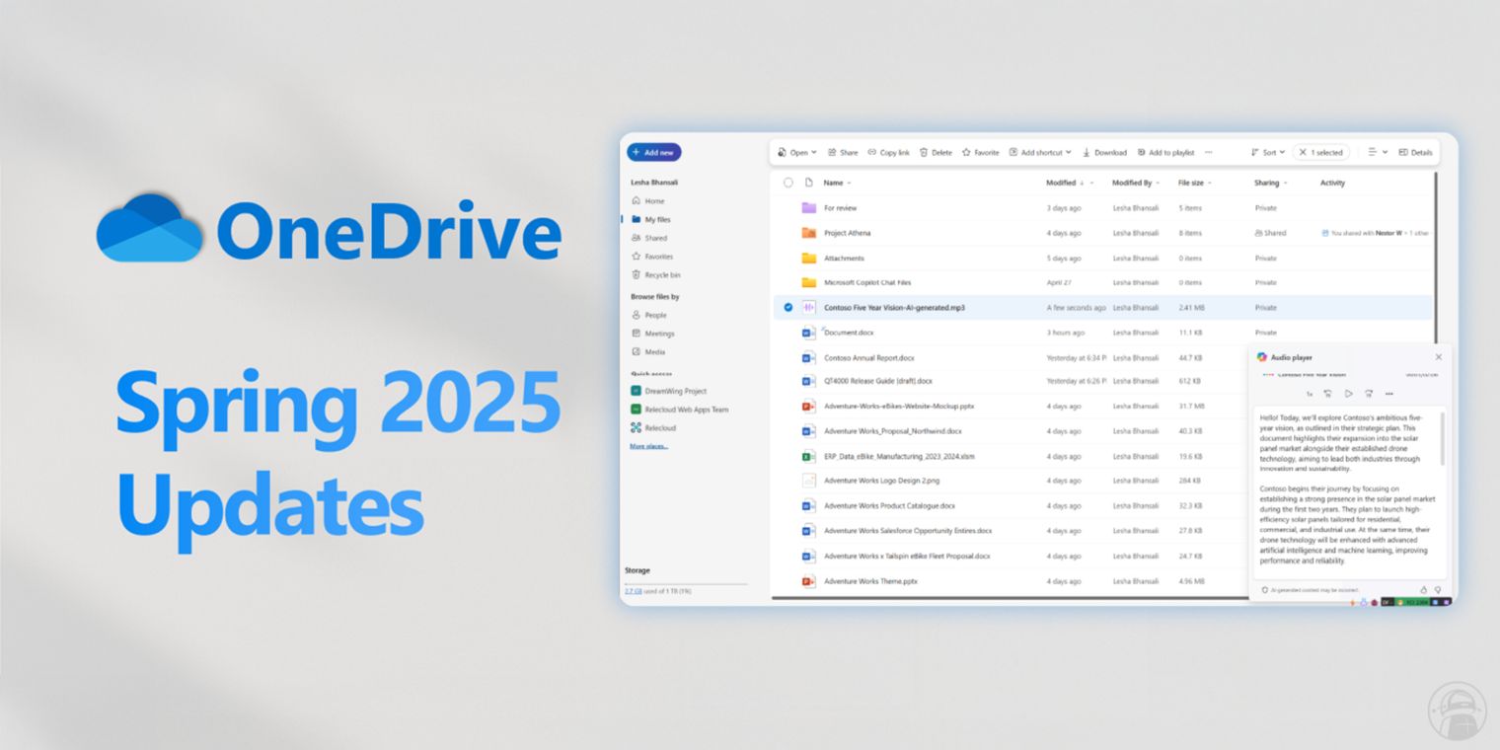Screen dimensions: 1500x750
Task: Click the Share icon in the toolbar
Action: 832,153
